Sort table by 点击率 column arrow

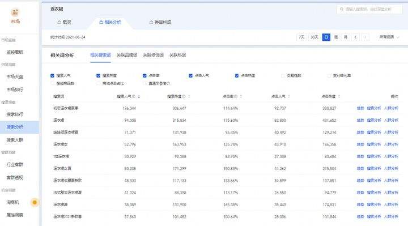coord(241,96)
